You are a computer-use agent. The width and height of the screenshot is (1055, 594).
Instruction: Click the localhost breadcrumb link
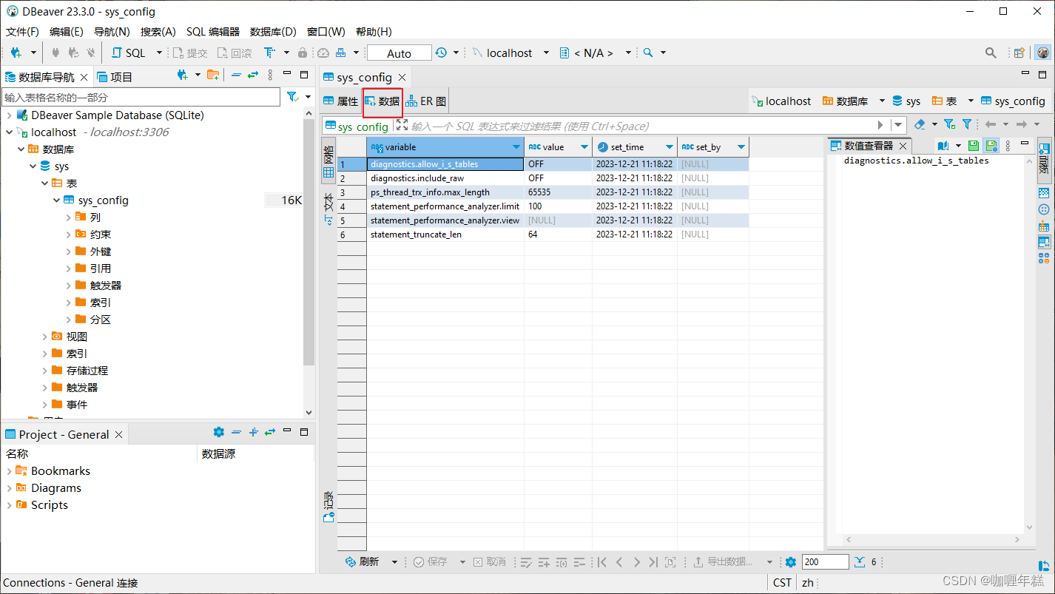[x=781, y=101]
